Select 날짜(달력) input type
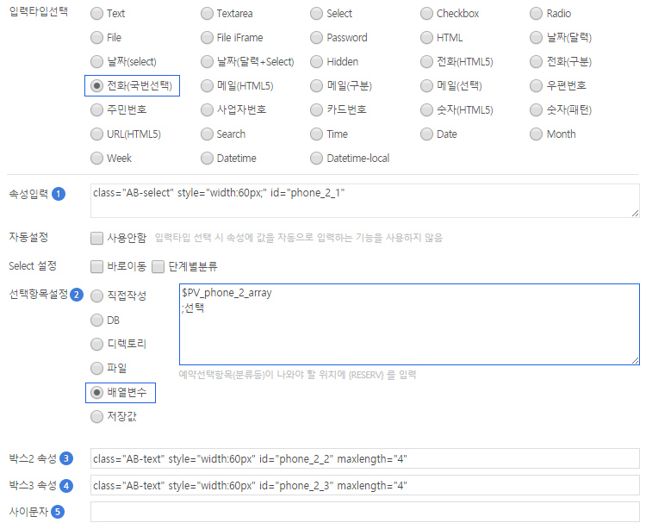Image resolution: width=646 pixels, height=529 pixels. tap(537, 38)
